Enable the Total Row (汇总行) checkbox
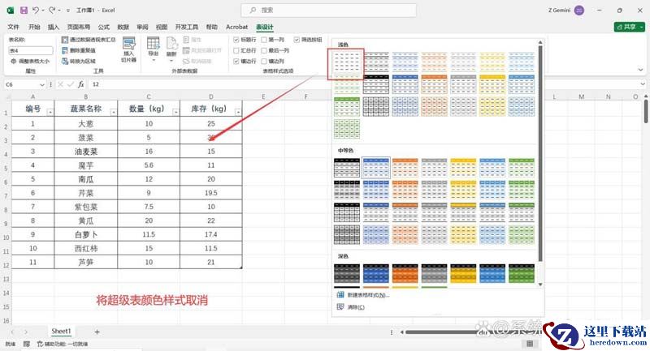This screenshot has height=351, width=650. tap(236, 49)
